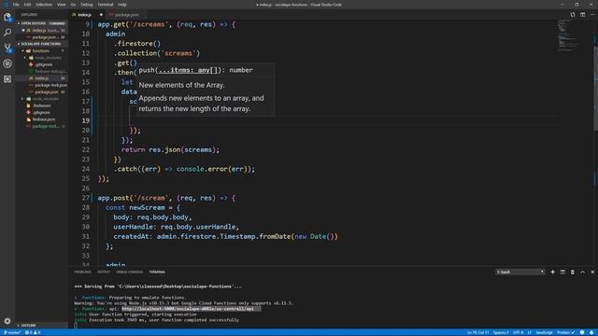Viewport: 598px width, 336px height.
Task: Open package-lock.json inside functions folder
Action: 50,85
